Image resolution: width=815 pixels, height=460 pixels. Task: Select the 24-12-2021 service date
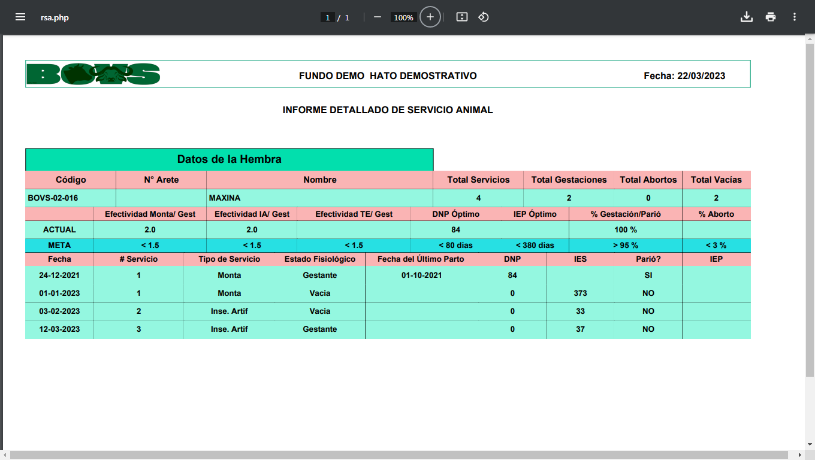[x=59, y=276]
